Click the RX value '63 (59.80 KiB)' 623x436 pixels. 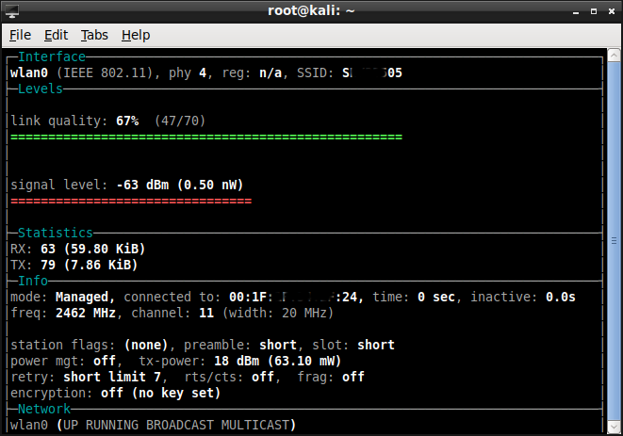(93, 249)
